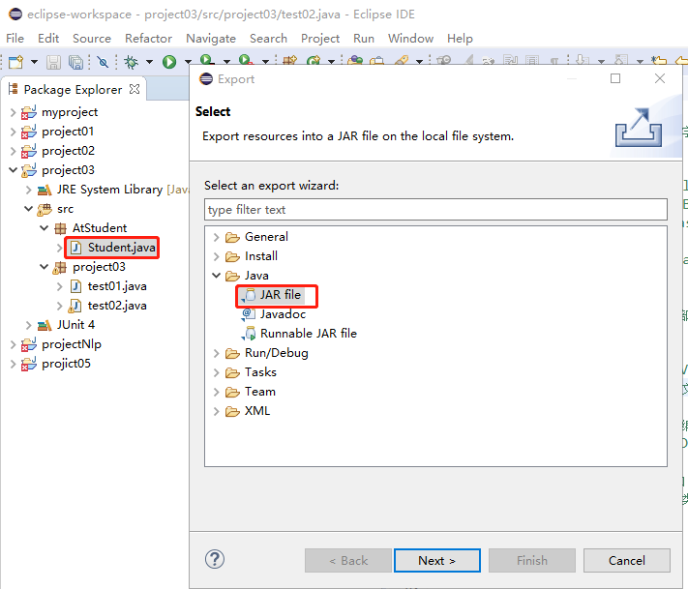The image size is (688, 589).
Task: Click the Runnable JAR file icon
Action: (x=249, y=334)
